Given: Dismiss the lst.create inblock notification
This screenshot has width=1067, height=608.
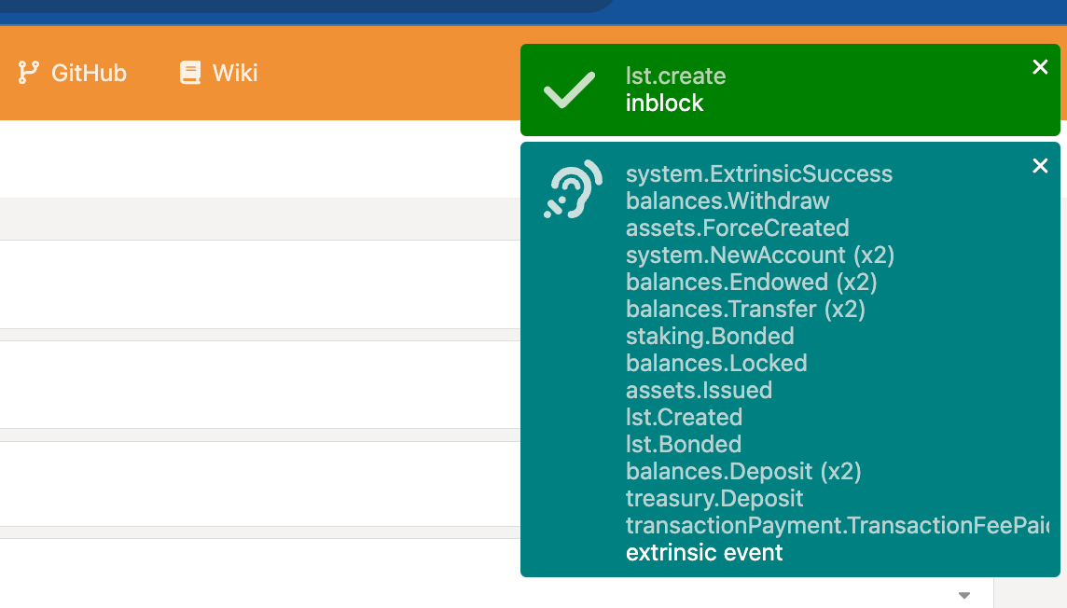Looking at the screenshot, I should 1040,67.
